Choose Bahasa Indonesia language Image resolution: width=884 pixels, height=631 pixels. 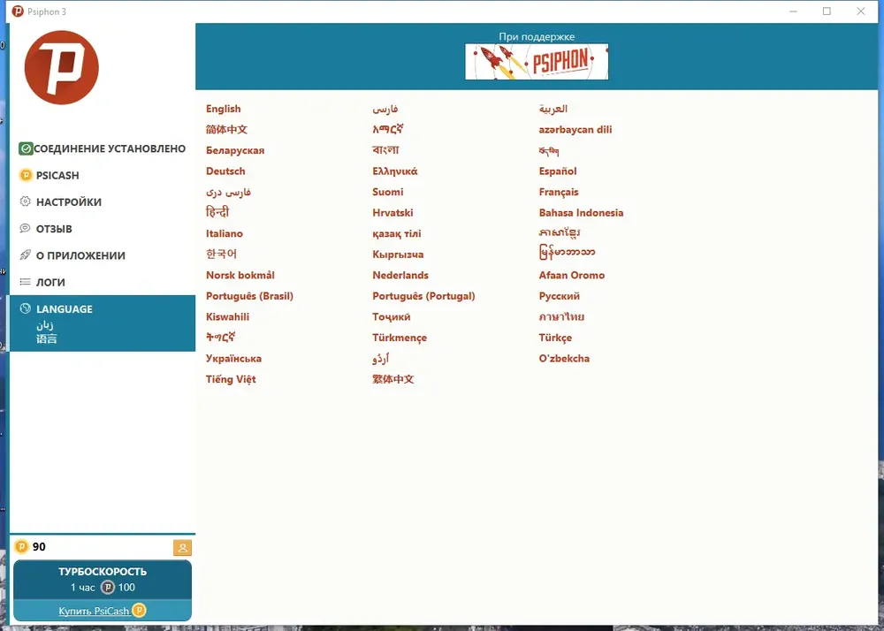click(582, 213)
